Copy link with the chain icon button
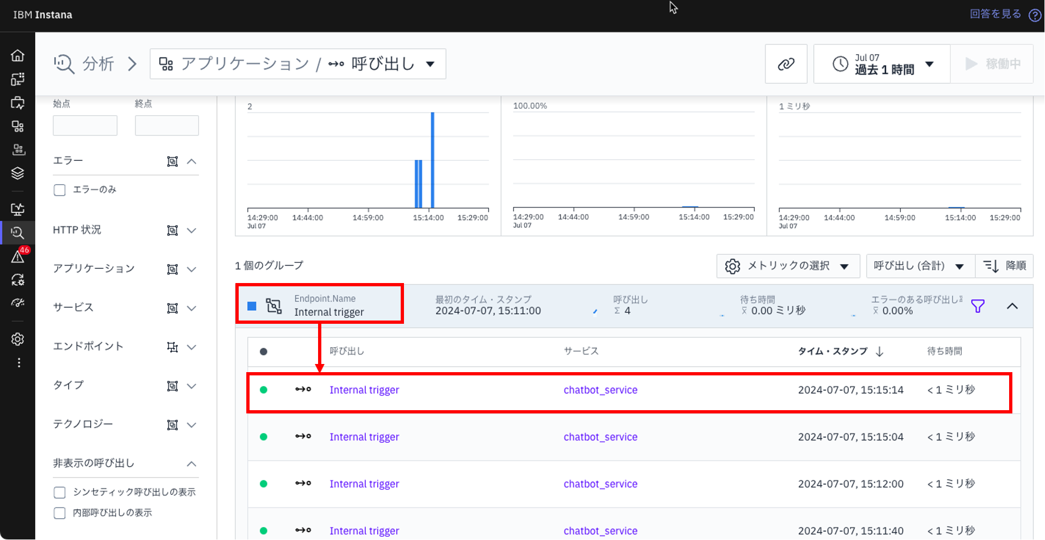This screenshot has width=1045, height=540. [786, 64]
